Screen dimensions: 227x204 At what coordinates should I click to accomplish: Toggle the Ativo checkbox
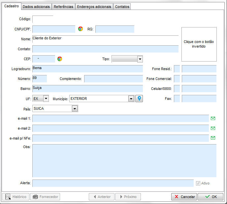pos(198,183)
